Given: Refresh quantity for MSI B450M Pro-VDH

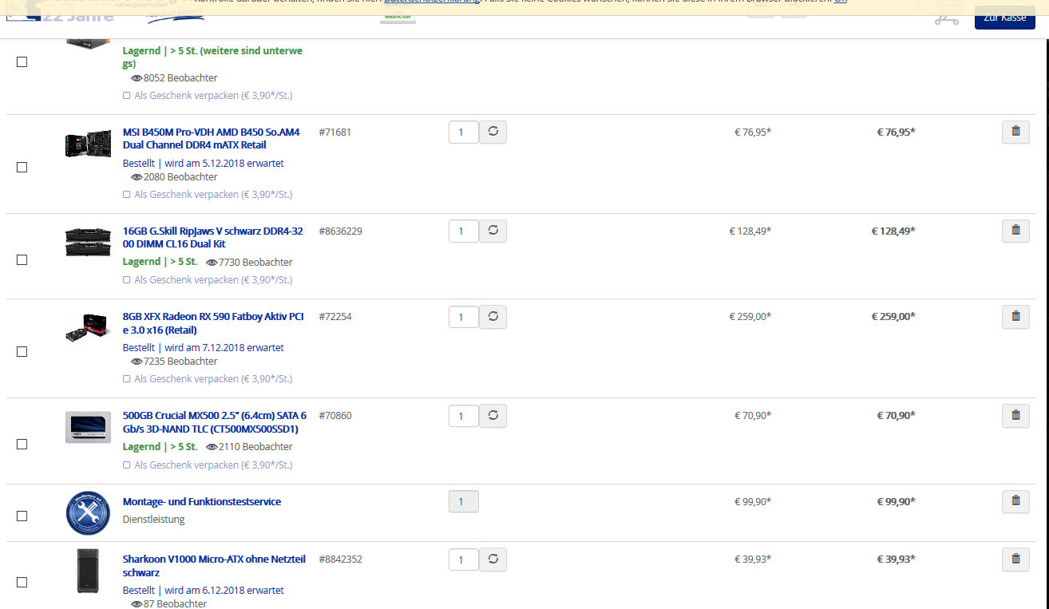Looking at the screenshot, I should coord(493,132).
